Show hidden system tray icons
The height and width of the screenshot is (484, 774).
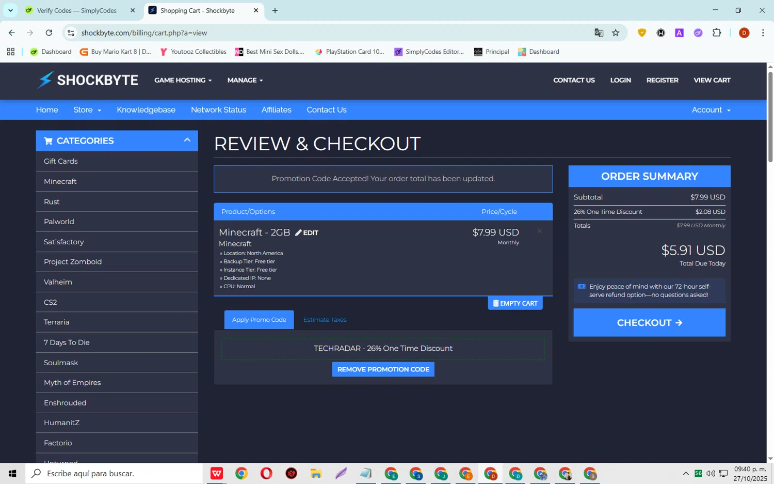[x=686, y=473]
